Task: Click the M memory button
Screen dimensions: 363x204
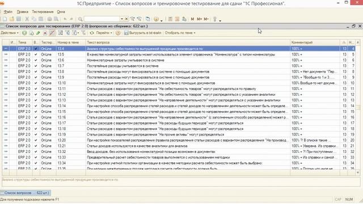Action: (x=192, y=19)
